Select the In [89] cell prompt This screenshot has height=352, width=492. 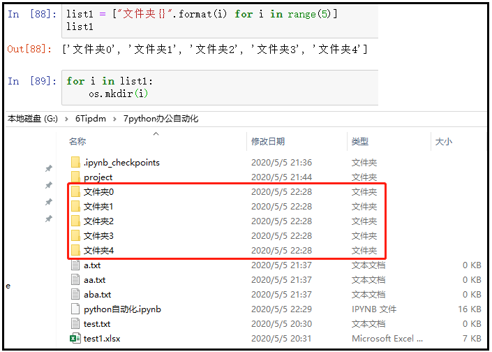click(x=32, y=81)
